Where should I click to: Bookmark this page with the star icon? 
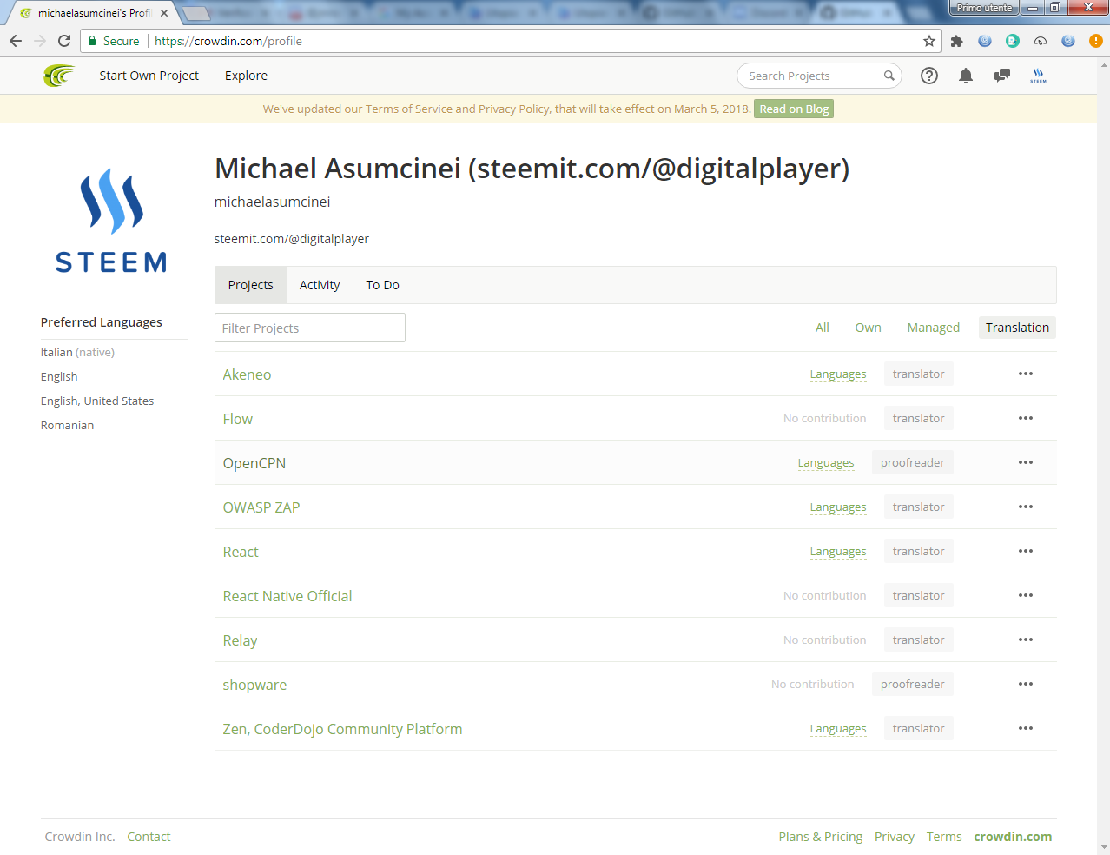pyautogui.click(x=929, y=41)
